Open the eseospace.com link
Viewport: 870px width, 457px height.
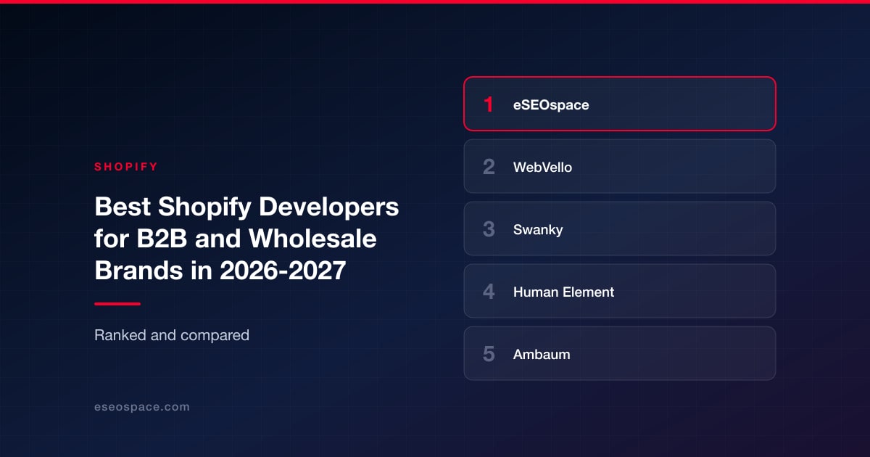(142, 407)
